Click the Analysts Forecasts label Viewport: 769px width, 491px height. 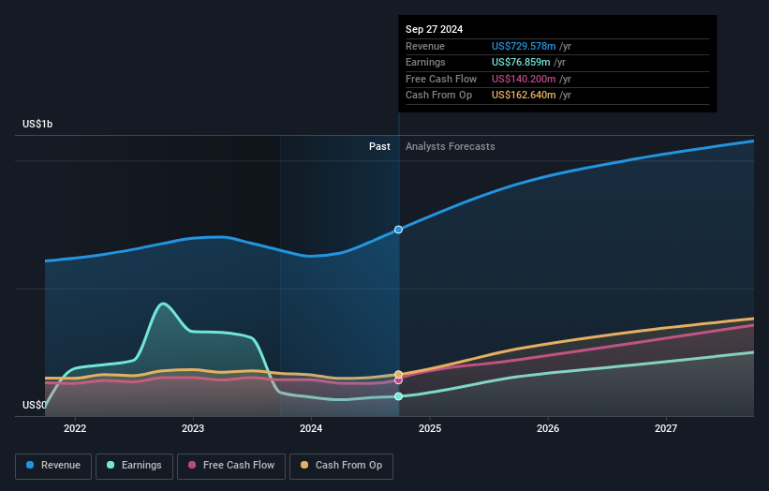[x=451, y=147]
